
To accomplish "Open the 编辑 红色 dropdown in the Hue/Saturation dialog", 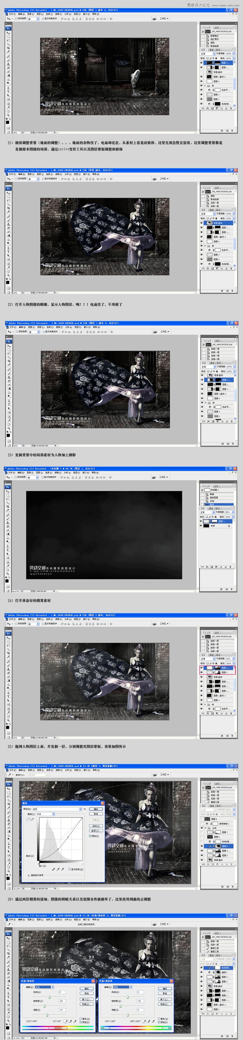I will point(44,987).
